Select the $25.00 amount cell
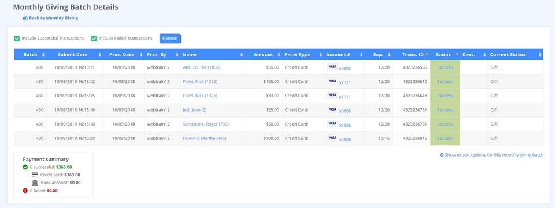Image resolution: width=555 pixels, height=208 pixels. click(264, 110)
